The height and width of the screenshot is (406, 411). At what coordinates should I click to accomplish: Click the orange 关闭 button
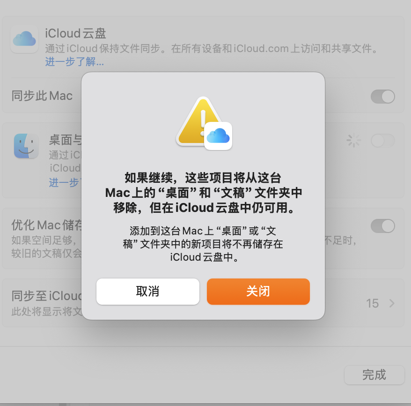tap(258, 292)
